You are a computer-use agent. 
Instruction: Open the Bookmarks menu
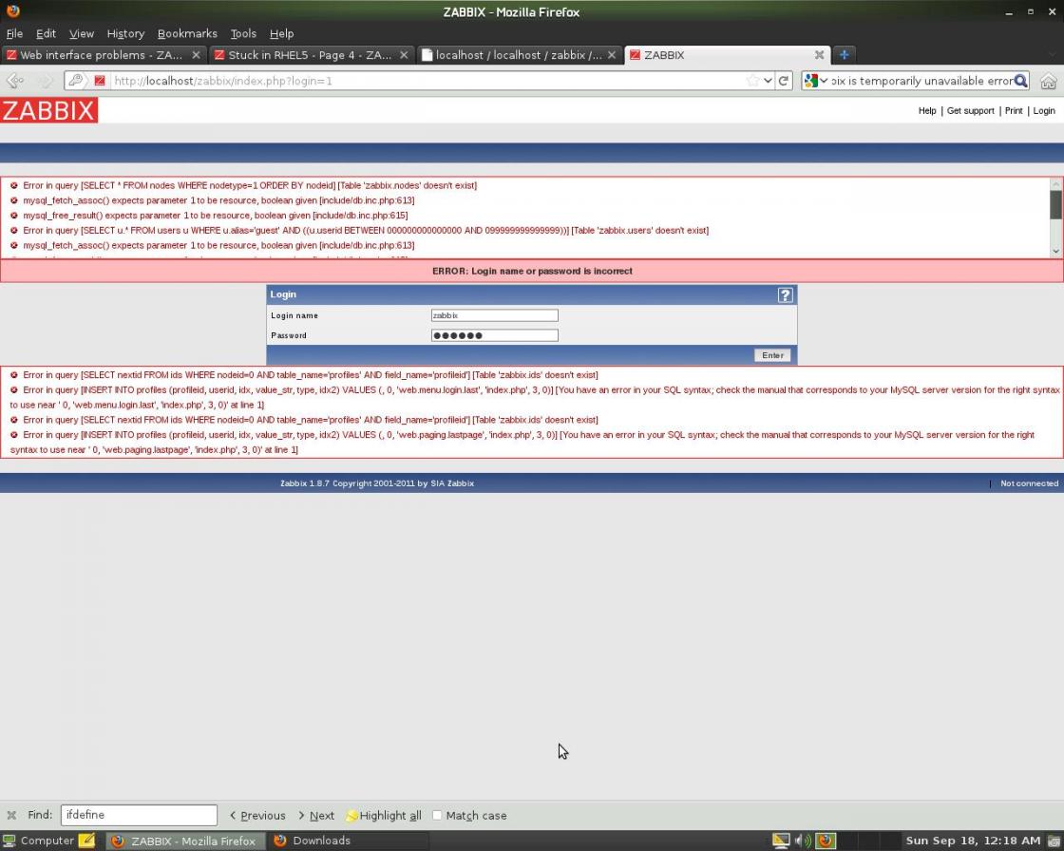pyautogui.click(x=187, y=33)
